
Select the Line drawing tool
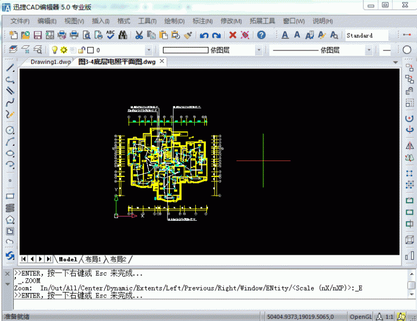(x=10, y=68)
